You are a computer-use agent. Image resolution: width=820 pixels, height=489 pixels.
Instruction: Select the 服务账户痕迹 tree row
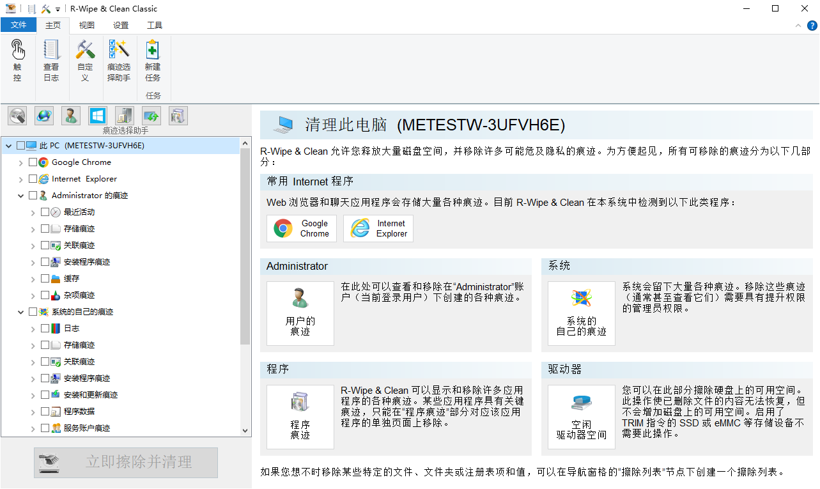[120, 428]
